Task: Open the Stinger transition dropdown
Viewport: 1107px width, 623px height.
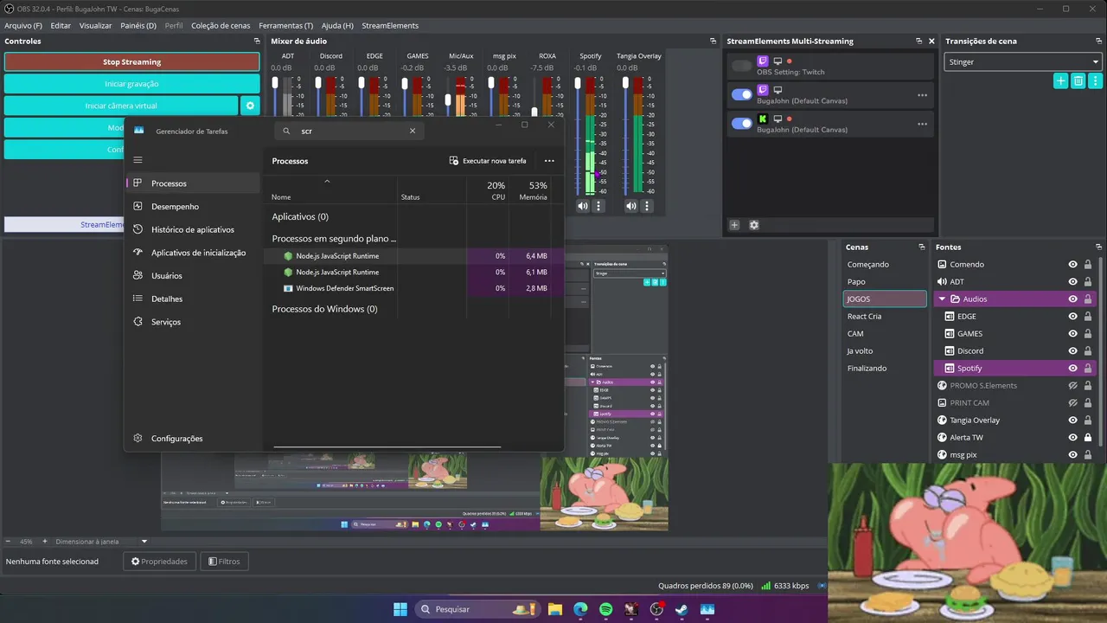Action: (1021, 62)
